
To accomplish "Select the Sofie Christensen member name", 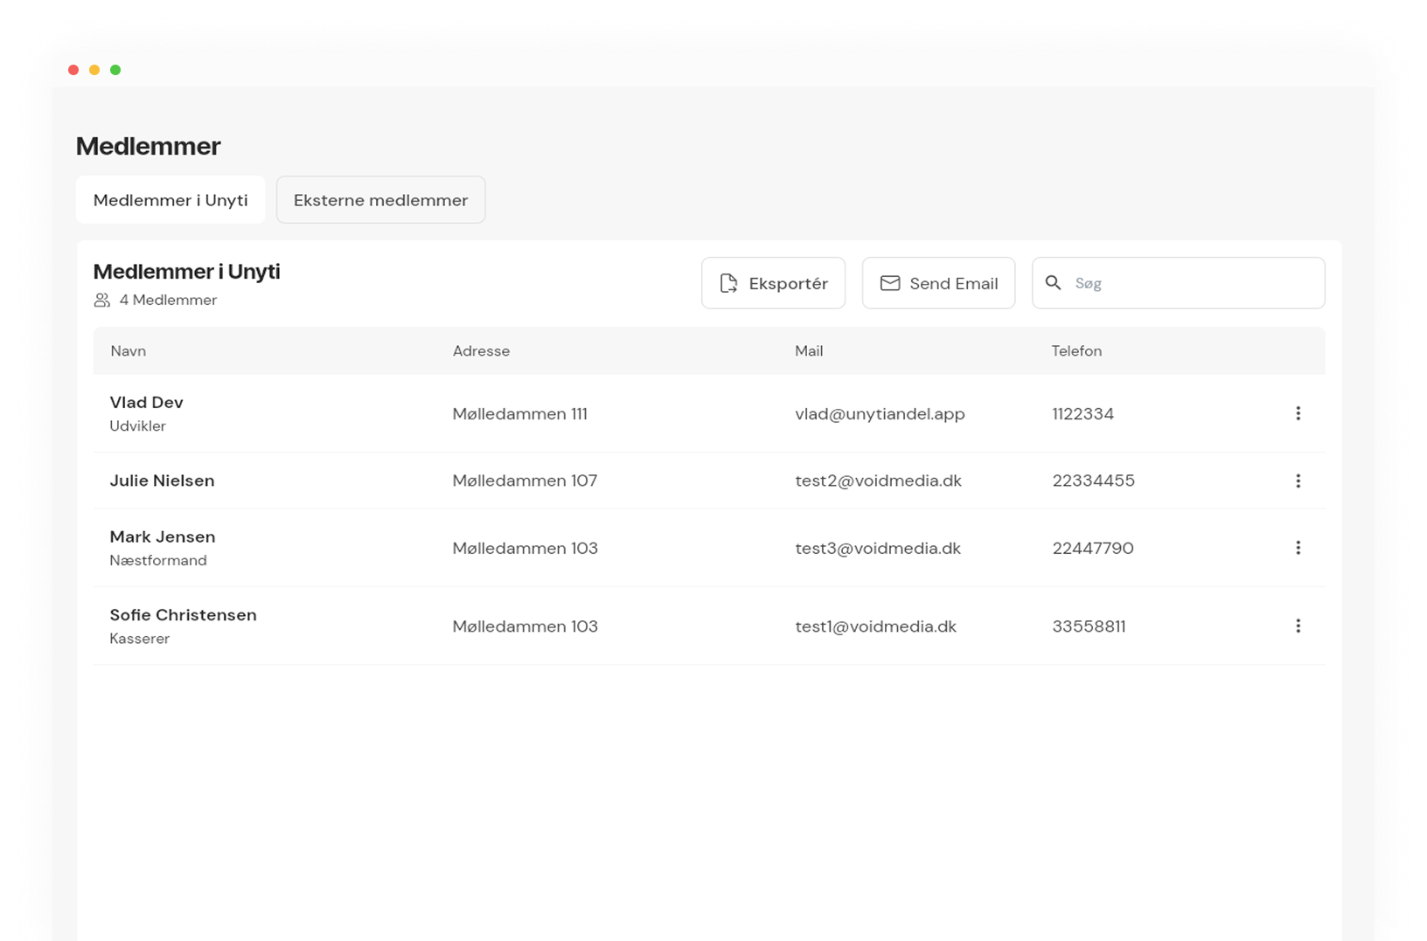I will click(183, 615).
